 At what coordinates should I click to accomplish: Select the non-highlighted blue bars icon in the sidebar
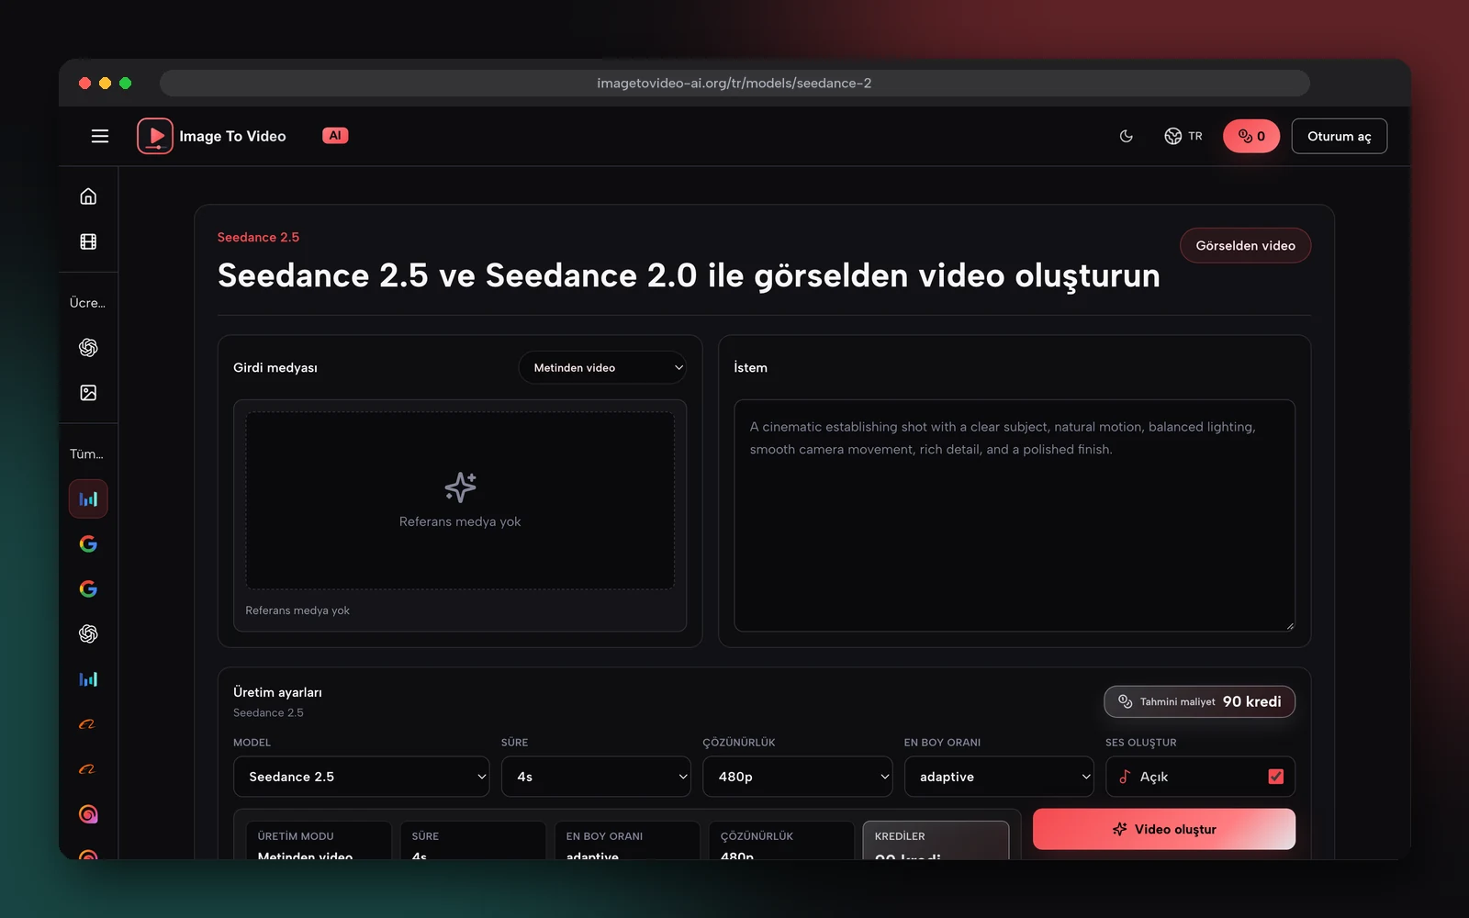(88, 679)
